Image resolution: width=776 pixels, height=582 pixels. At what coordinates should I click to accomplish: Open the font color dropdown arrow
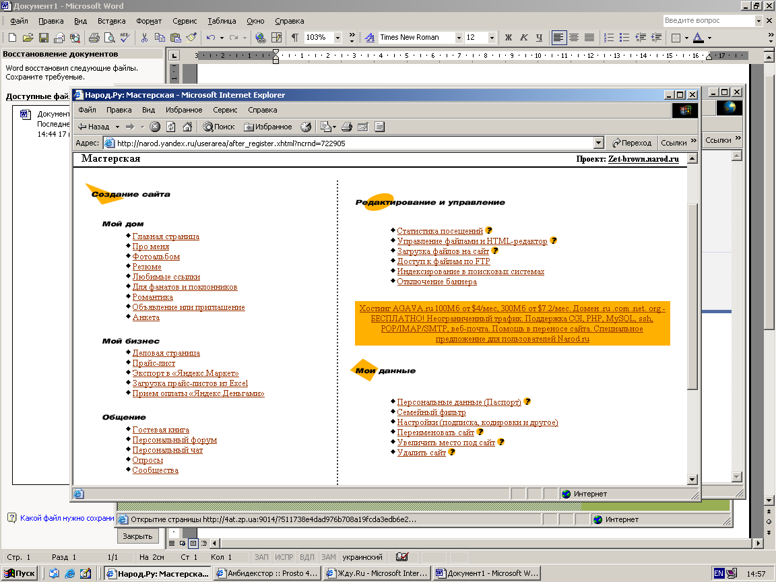pyautogui.click(x=709, y=38)
